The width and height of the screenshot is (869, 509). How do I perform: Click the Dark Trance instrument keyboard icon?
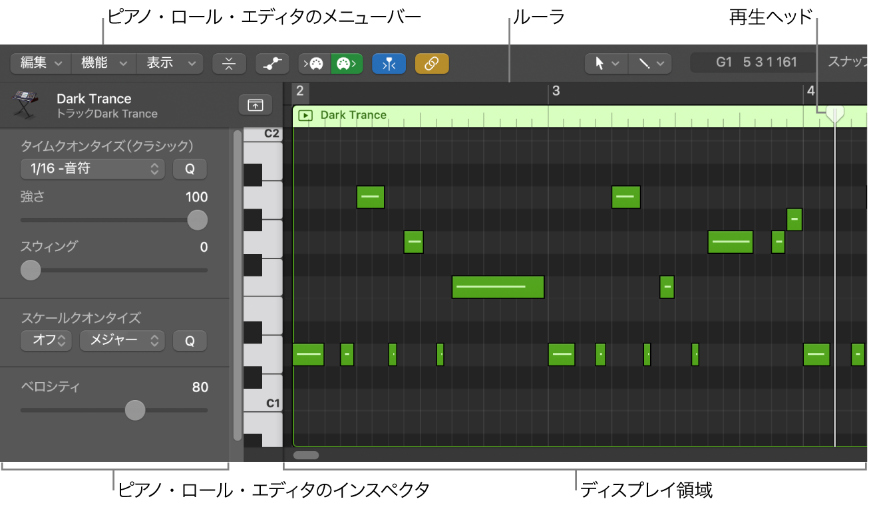point(25,105)
